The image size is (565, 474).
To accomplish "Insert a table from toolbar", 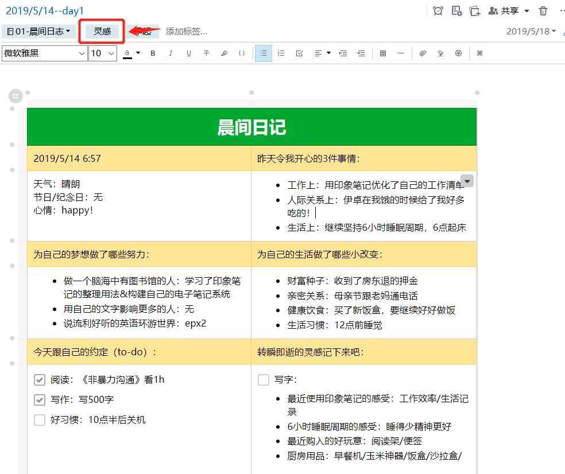I will [383, 53].
